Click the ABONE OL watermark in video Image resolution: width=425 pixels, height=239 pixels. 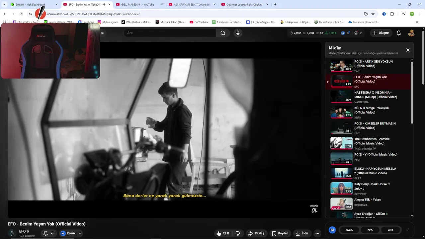pos(314,208)
